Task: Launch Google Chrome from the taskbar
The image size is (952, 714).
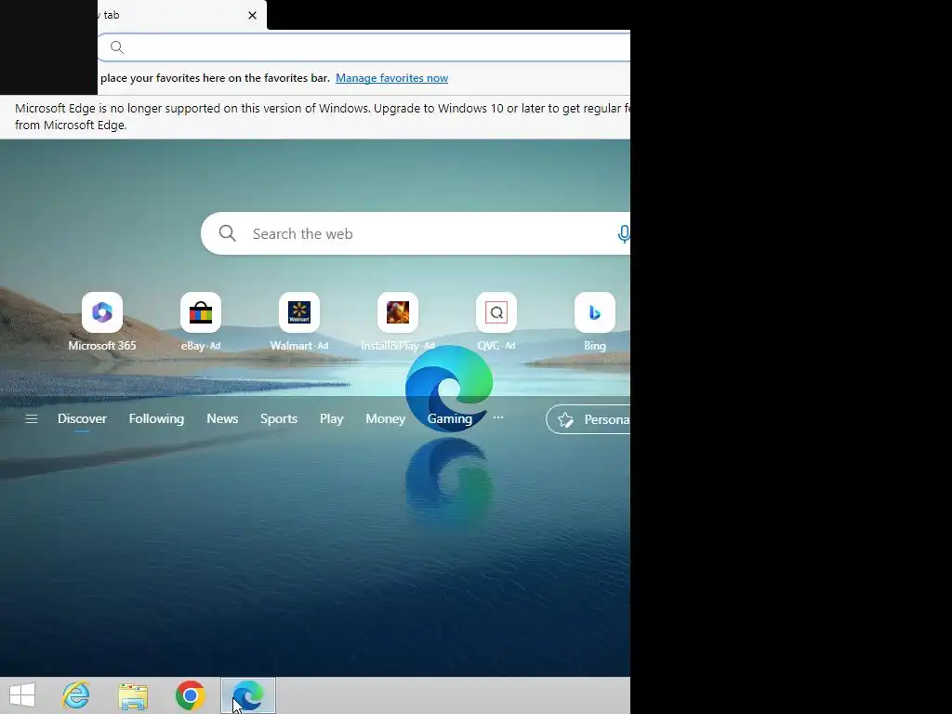Action: click(190, 695)
